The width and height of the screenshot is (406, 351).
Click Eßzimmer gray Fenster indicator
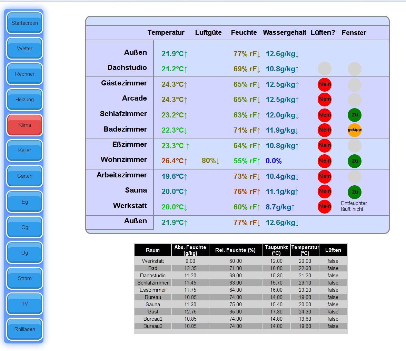point(355,146)
